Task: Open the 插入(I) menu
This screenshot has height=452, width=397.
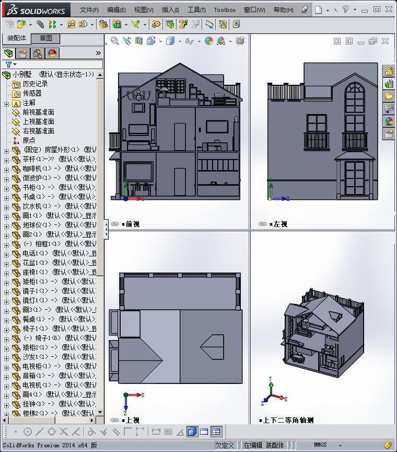Action: (170, 10)
